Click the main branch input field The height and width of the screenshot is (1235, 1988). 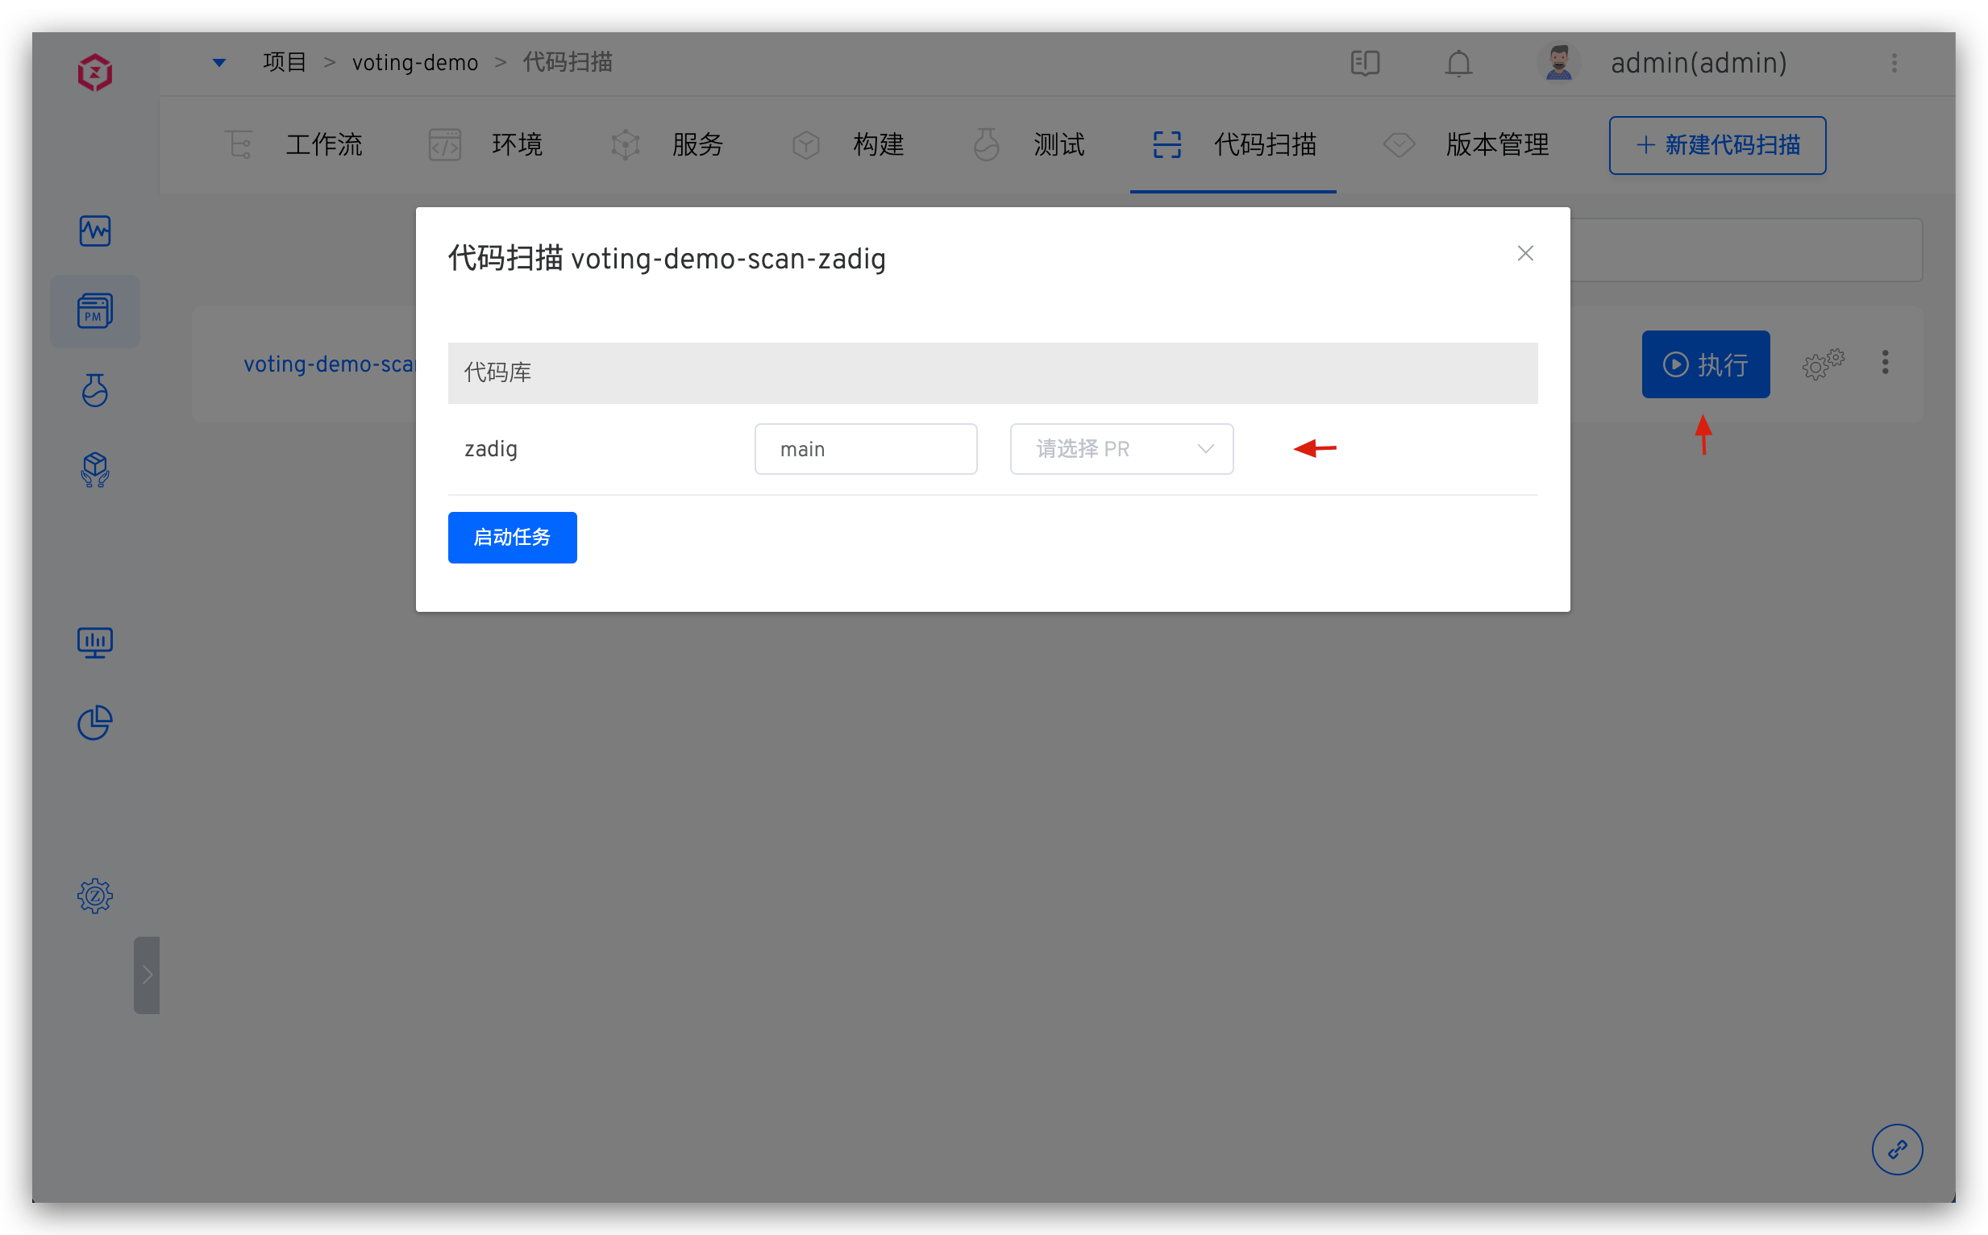tap(865, 448)
